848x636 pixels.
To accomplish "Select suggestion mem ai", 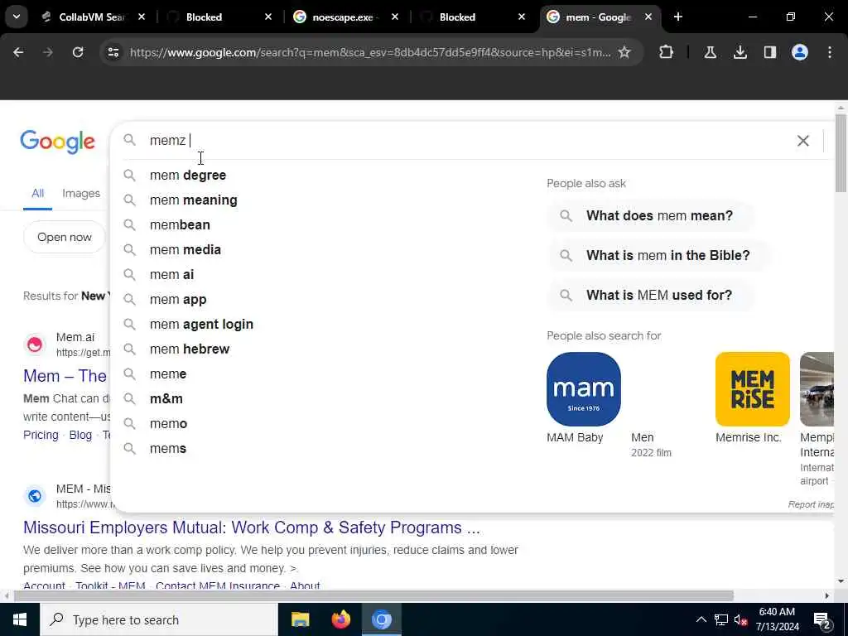I will pos(171,275).
